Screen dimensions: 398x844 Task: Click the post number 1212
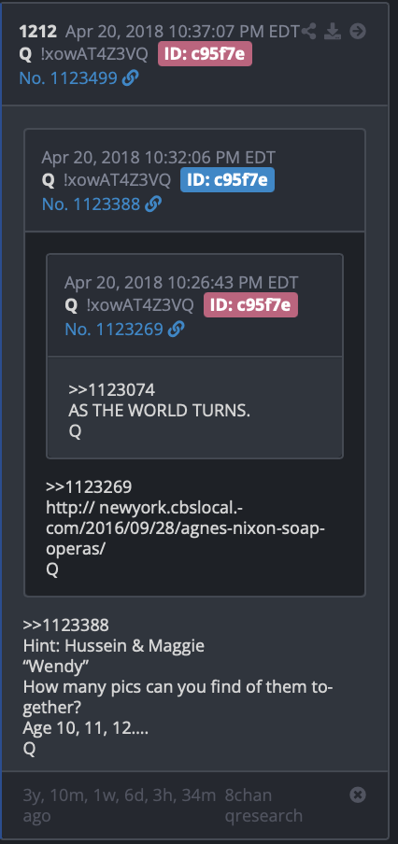coord(37,31)
